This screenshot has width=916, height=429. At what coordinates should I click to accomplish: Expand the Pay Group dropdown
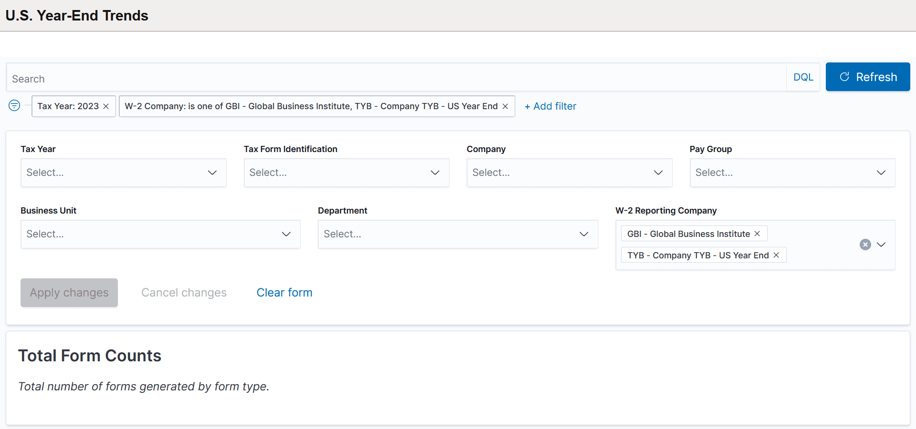792,173
